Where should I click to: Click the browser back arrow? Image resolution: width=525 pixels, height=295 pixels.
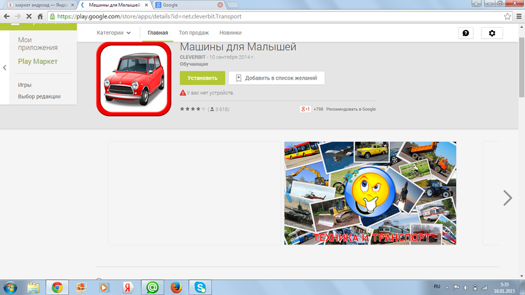(7, 16)
